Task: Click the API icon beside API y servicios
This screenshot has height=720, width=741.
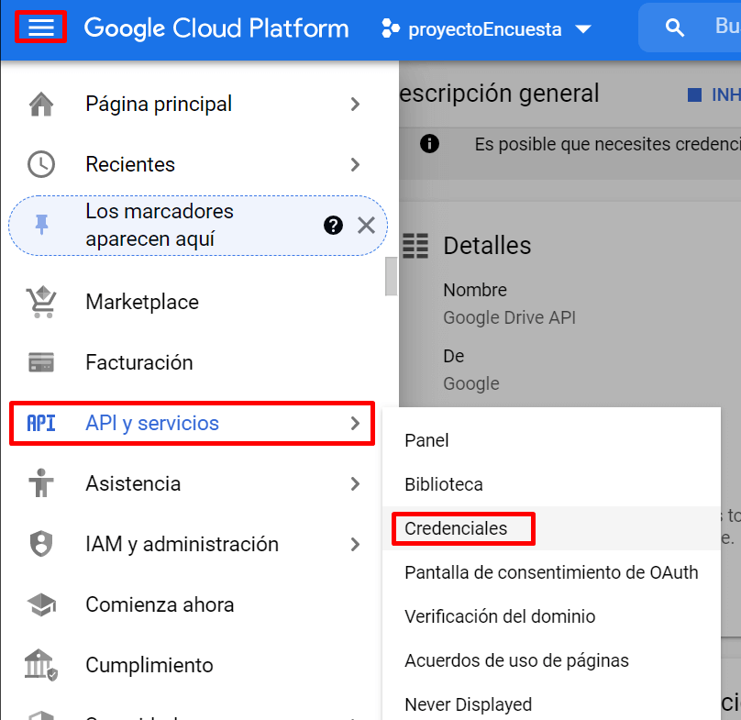Action: click(x=41, y=423)
